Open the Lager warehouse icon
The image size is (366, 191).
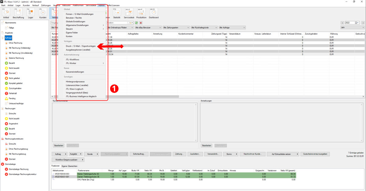coord(30,13)
